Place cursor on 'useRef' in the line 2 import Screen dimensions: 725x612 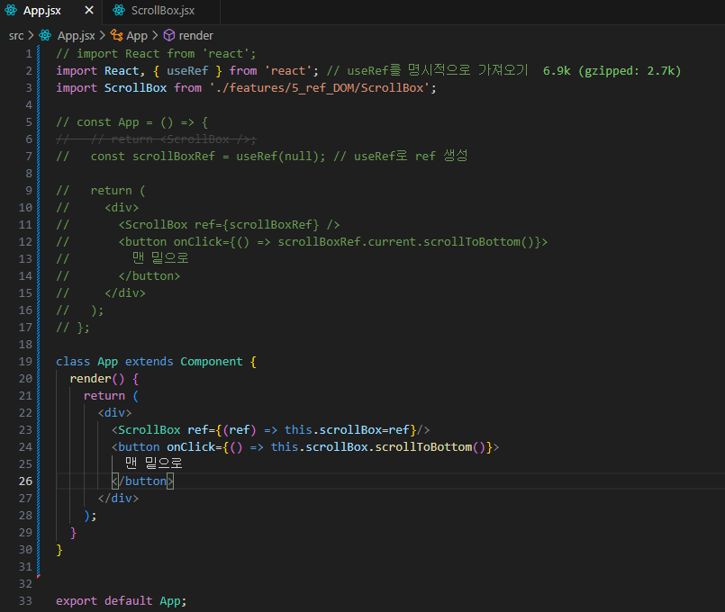(187, 71)
